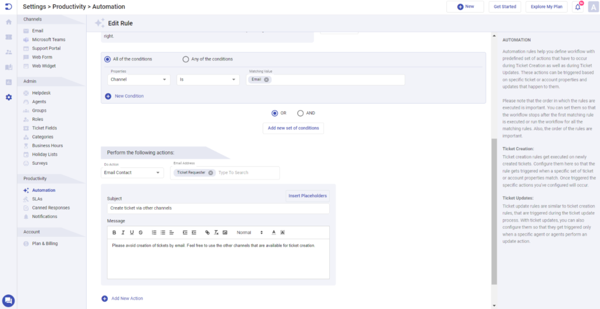Open Agents admin page

pyautogui.click(x=39, y=102)
